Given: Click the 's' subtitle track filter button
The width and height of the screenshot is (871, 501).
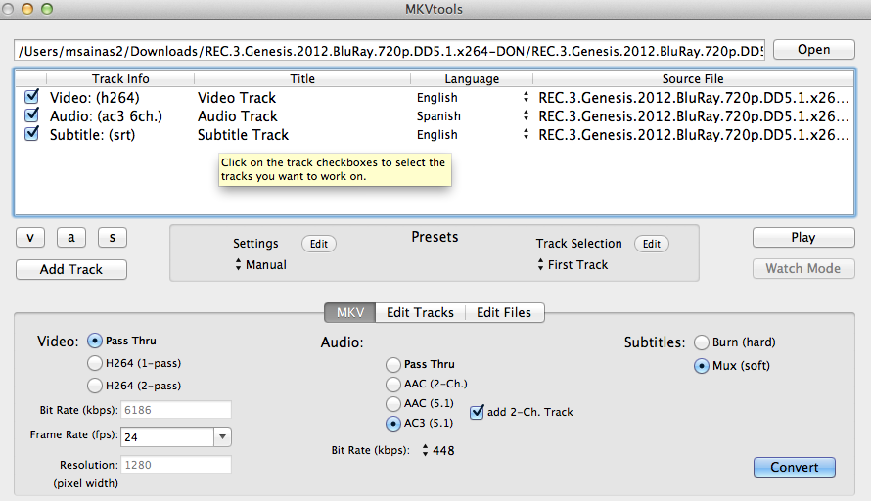Looking at the screenshot, I should pyautogui.click(x=113, y=237).
